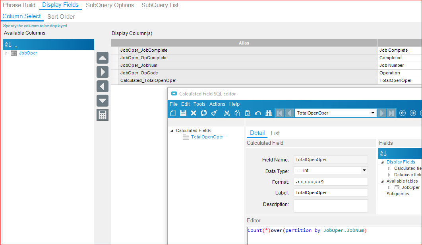This screenshot has width=422, height=245.
Task: Collapse the Display Fields node
Action: pos(382,162)
